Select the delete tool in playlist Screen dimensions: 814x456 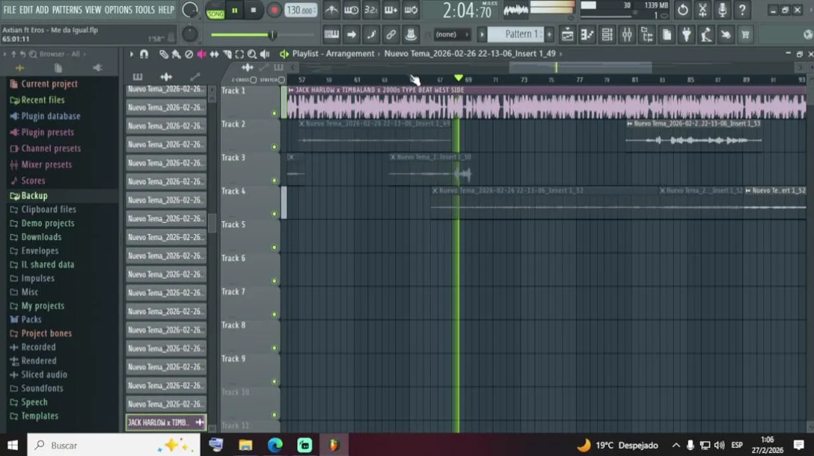click(x=189, y=54)
